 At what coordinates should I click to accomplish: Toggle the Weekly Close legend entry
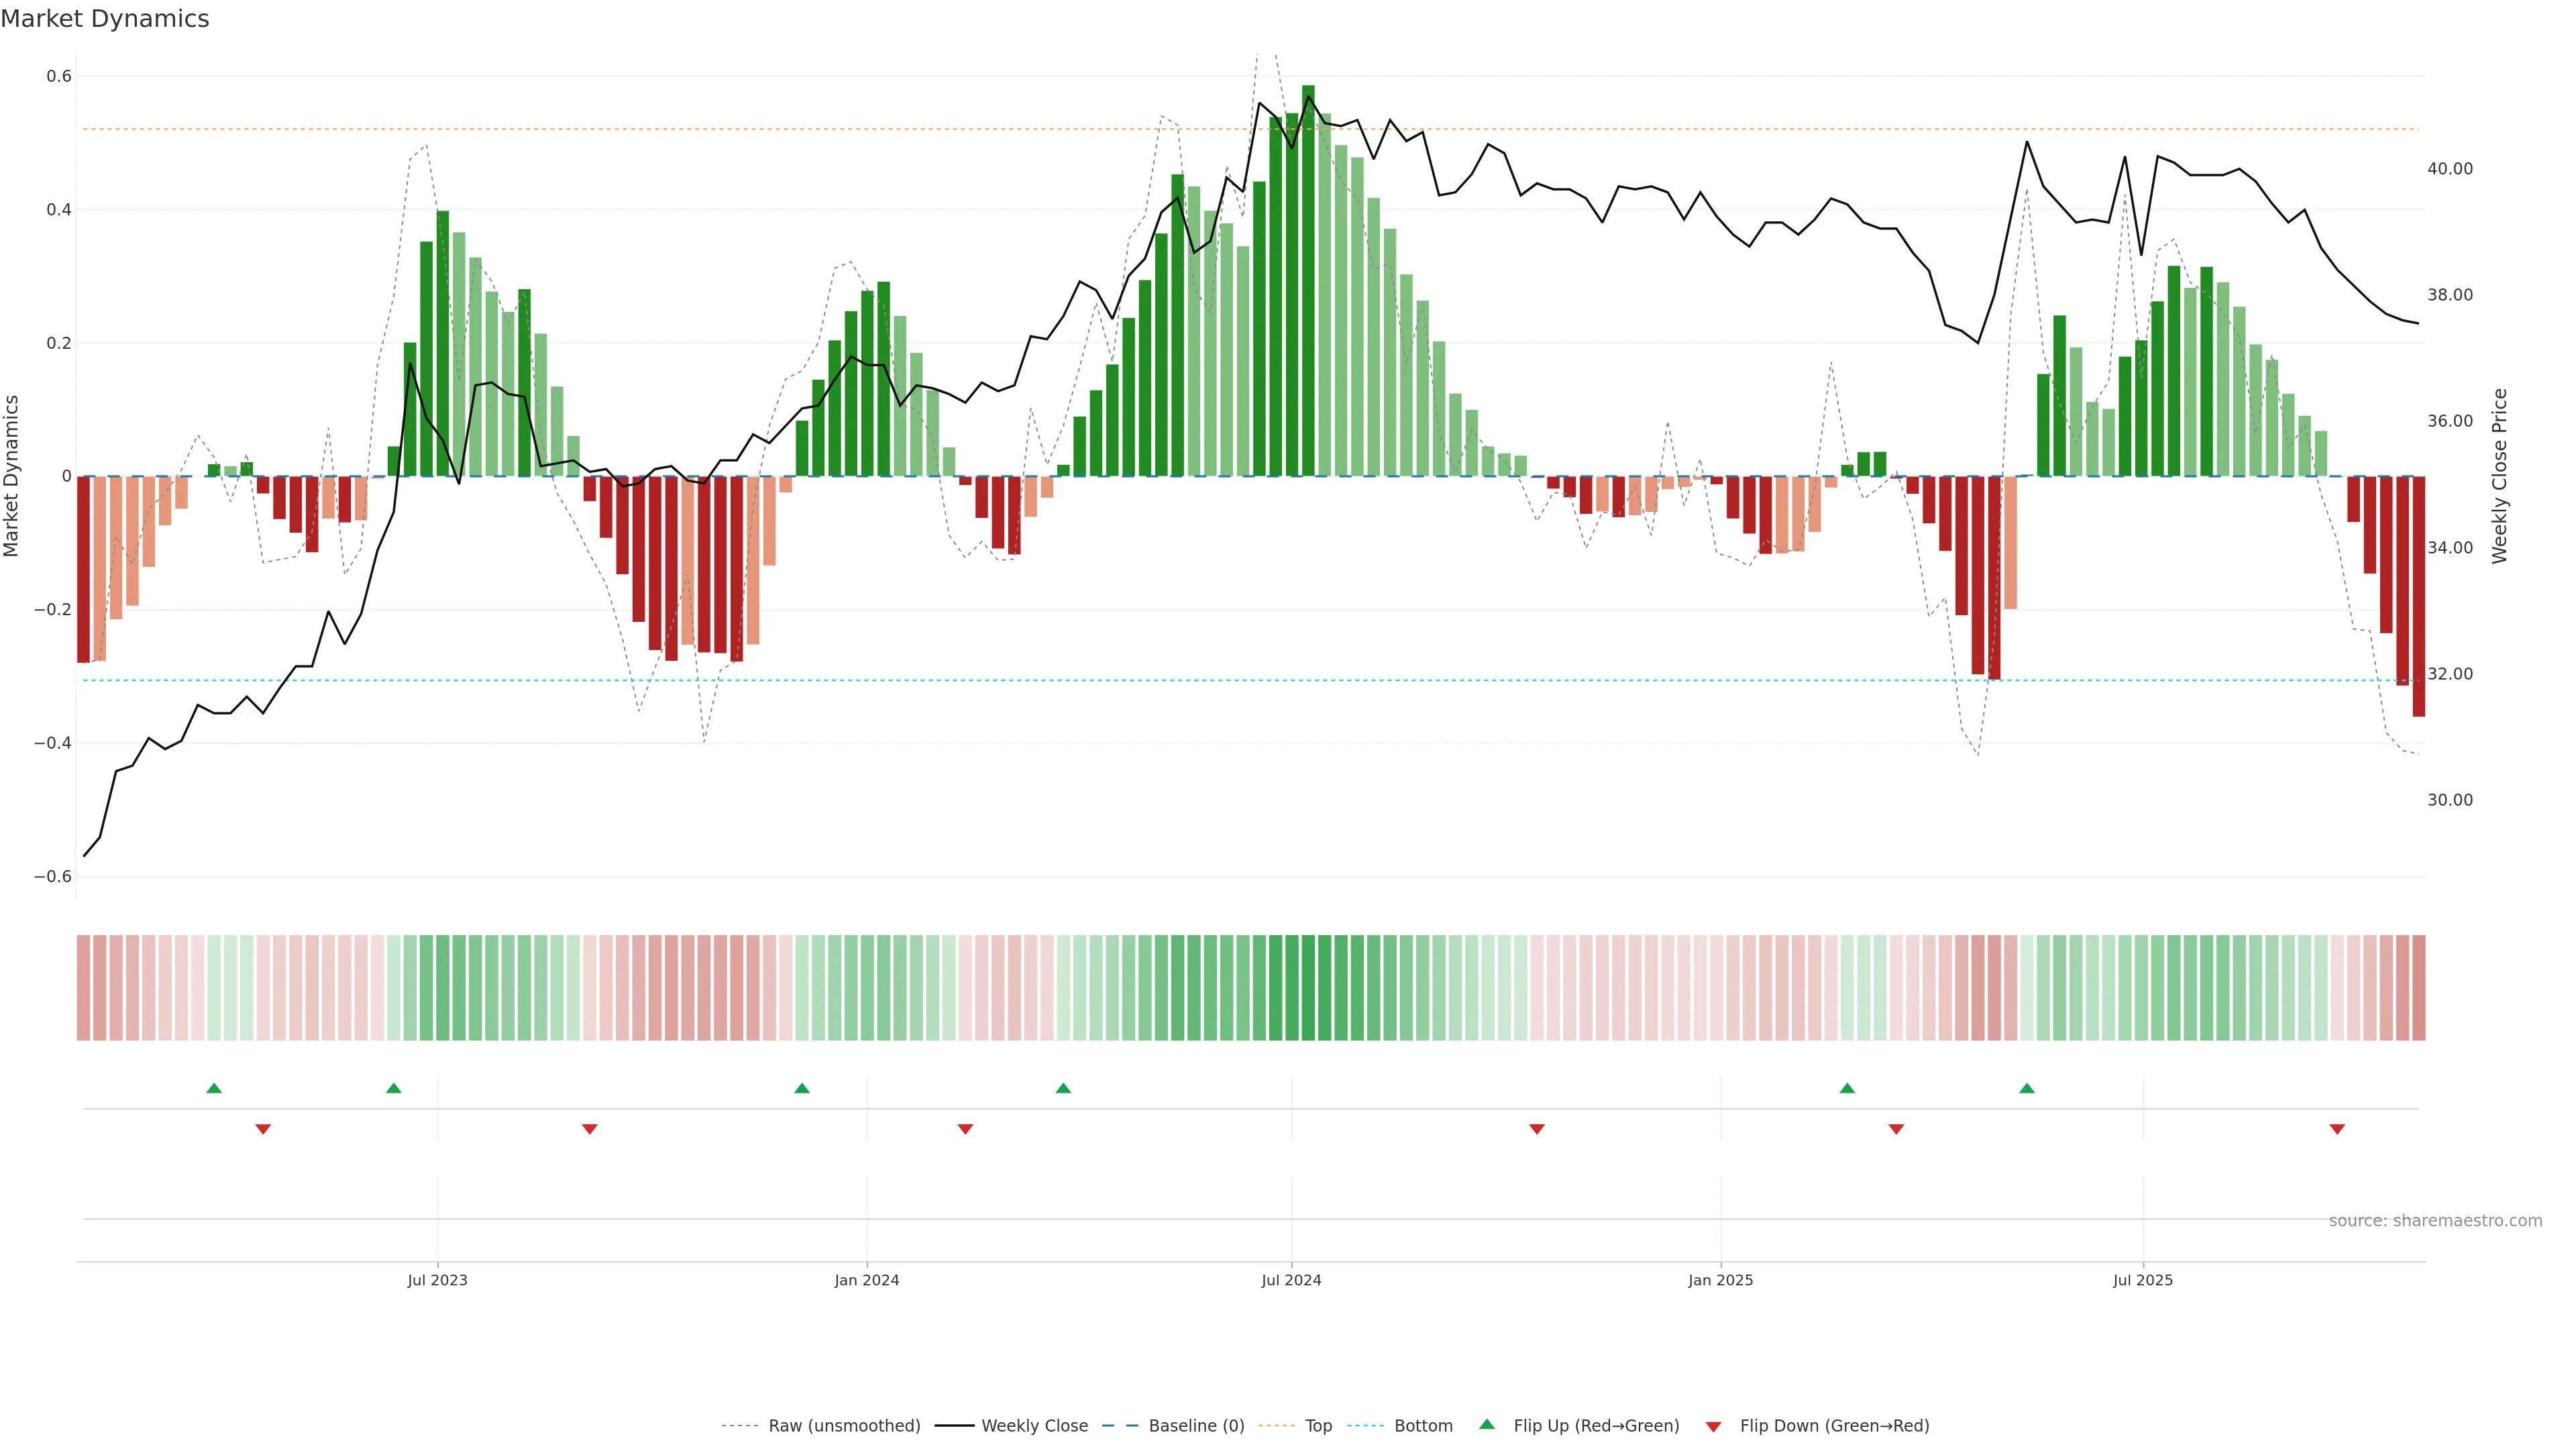click(1034, 1426)
